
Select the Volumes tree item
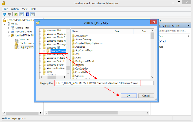[24, 39]
